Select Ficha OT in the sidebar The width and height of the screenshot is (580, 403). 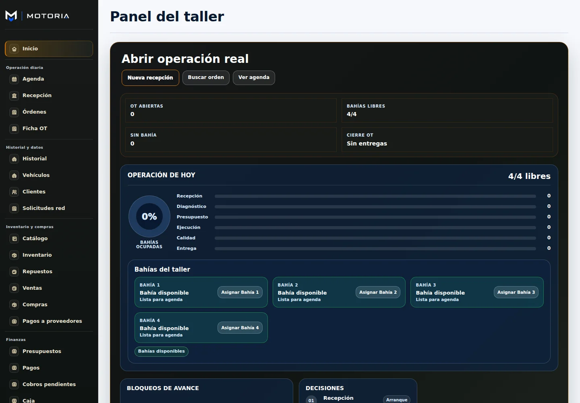click(49, 129)
